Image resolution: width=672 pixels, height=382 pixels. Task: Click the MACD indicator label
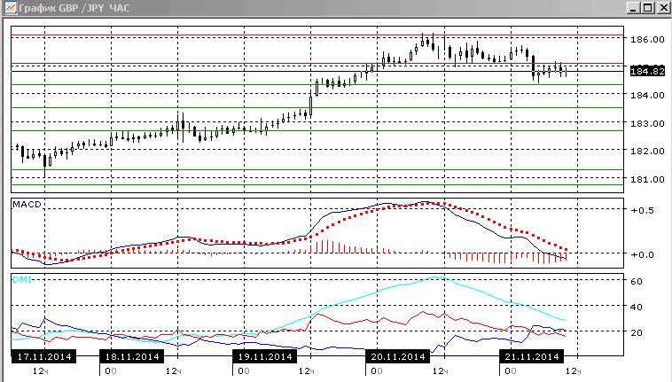point(27,204)
